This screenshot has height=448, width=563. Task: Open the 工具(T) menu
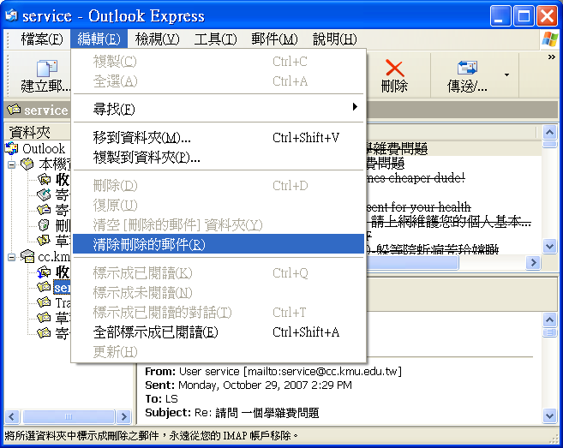click(215, 39)
